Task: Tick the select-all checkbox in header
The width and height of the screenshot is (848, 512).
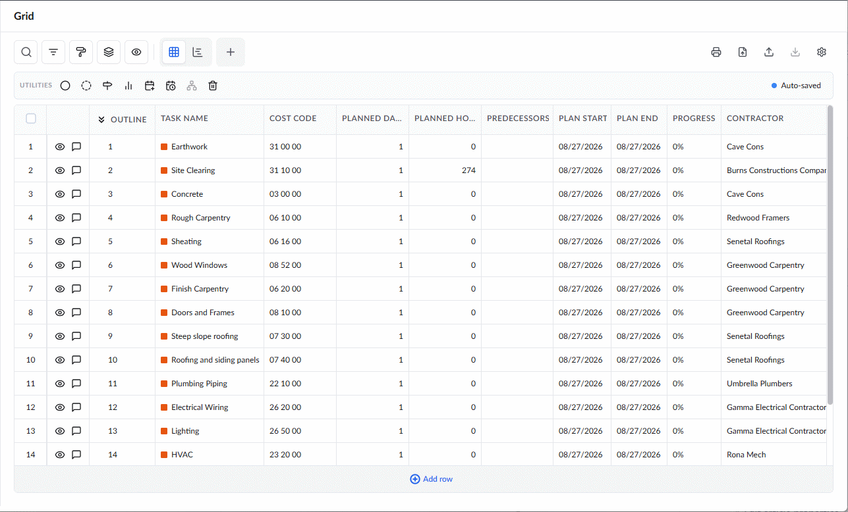Action: pyautogui.click(x=31, y=118)
